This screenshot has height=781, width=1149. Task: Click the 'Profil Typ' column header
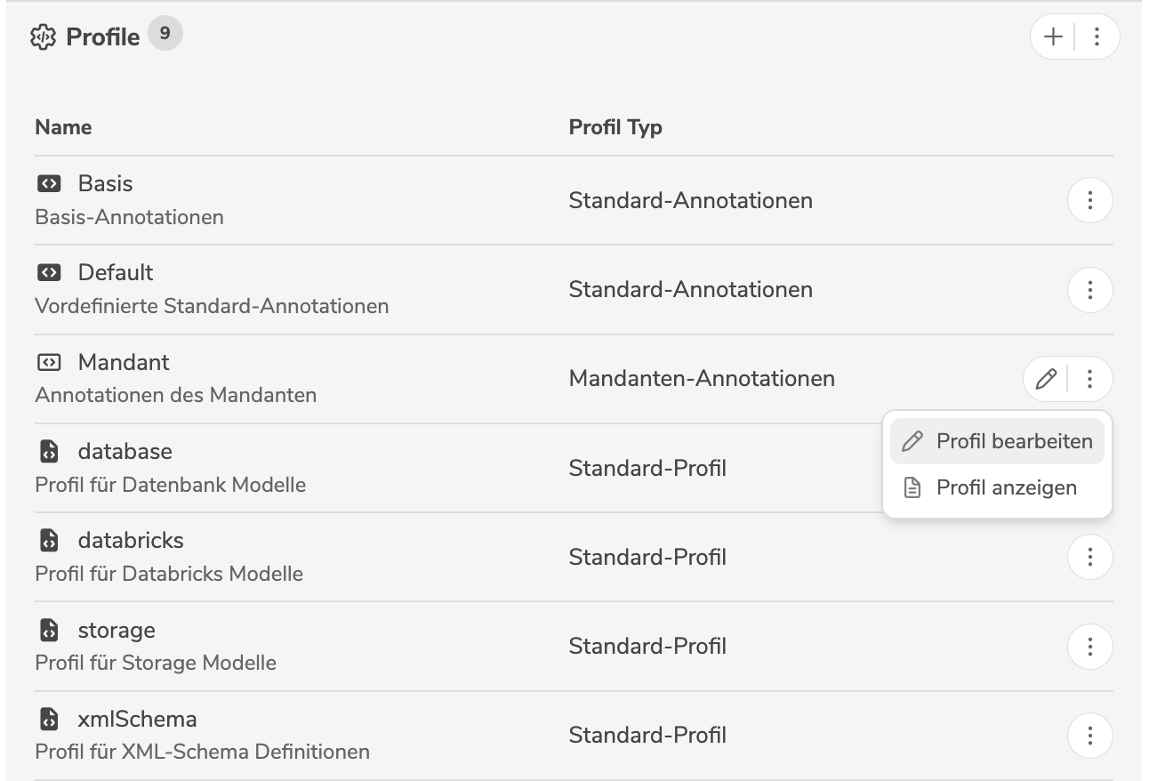(x=615, y=127)
